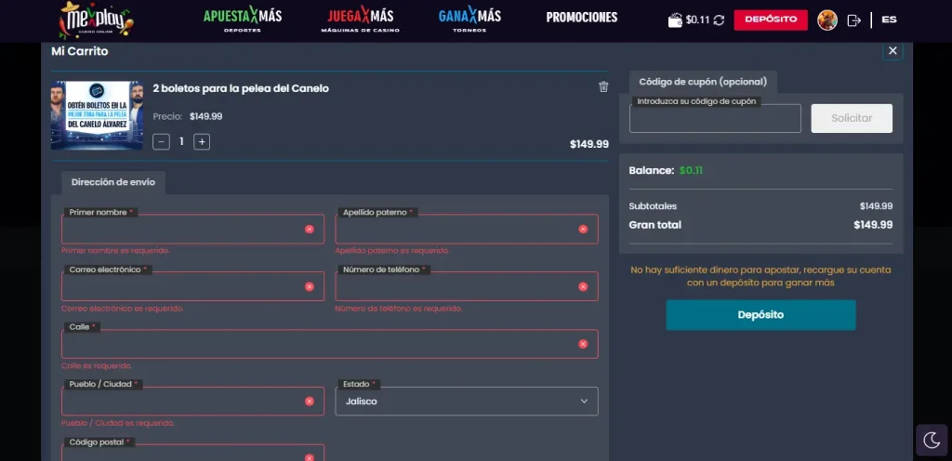Open Promociones menu
This screenshot has height=461, width=952.
coord(582,18)
